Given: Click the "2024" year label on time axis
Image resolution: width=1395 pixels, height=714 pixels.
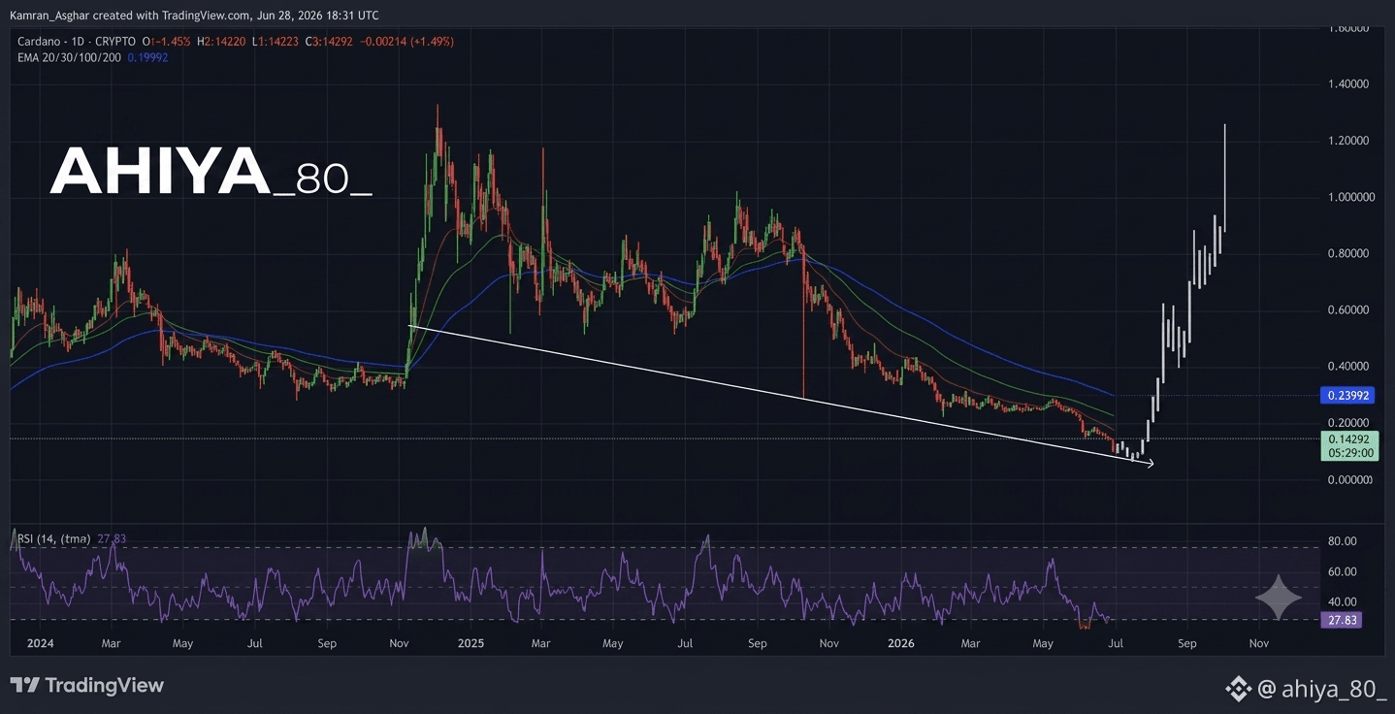Looking at the screenshot, I should (x=40, y=643).
